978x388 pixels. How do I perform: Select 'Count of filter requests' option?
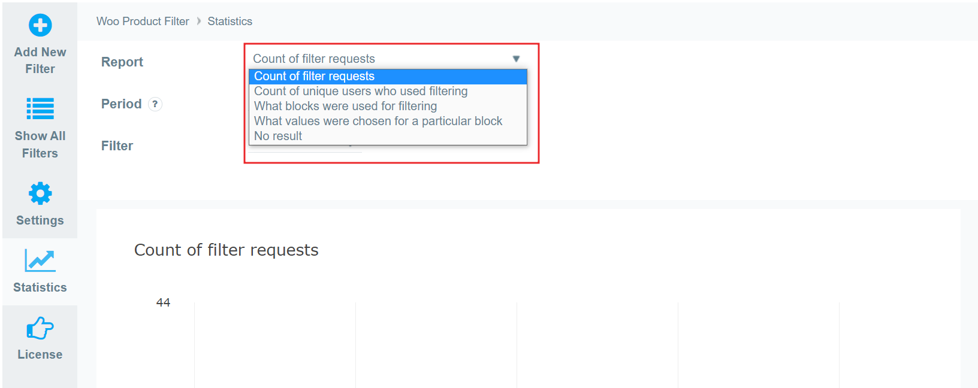(314, 77)
